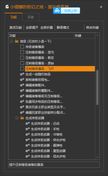Collapse the 生成传奇武器 group expander

coord(17,118)
